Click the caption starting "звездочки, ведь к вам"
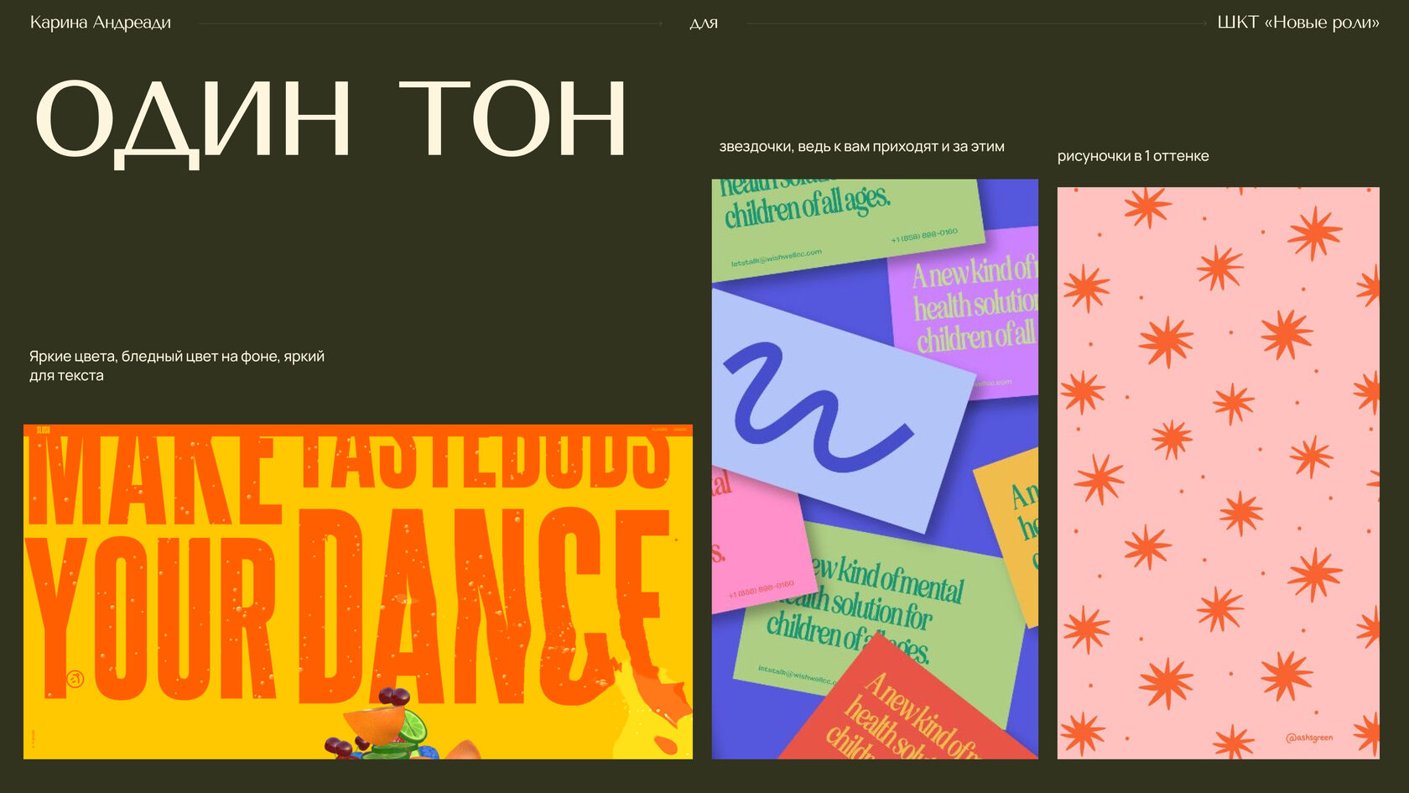The height and width of the screenshot is (793, 1409). coord(861,147)
